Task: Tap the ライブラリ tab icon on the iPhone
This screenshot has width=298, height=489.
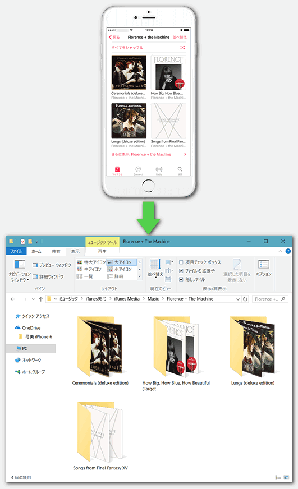Action: [117, 170]
